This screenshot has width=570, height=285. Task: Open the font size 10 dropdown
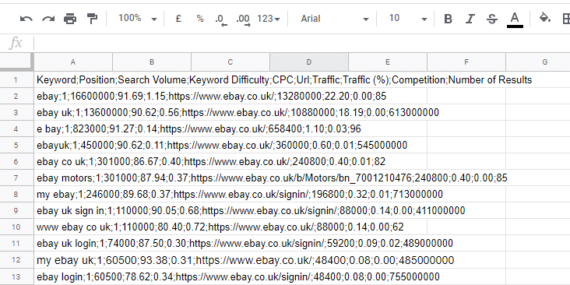(407, 19)
